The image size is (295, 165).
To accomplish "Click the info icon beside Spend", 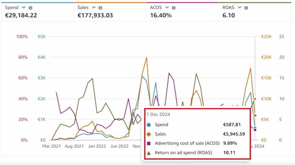I will click(30, 8).
